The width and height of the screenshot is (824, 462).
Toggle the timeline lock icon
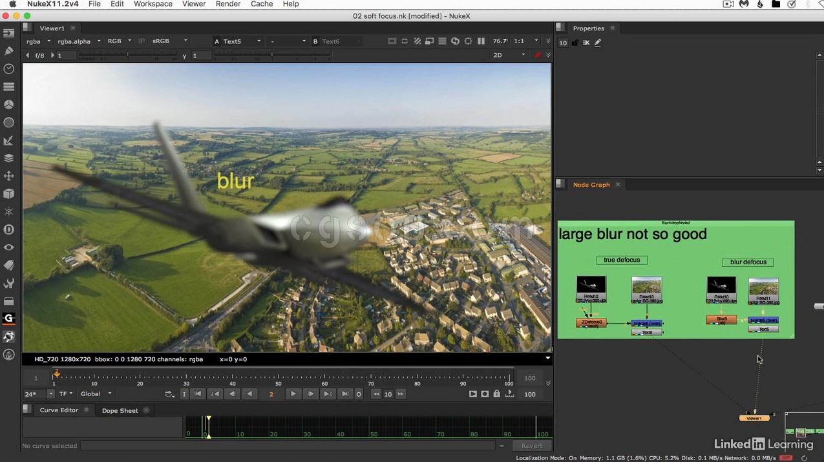[x=496, y=394]
